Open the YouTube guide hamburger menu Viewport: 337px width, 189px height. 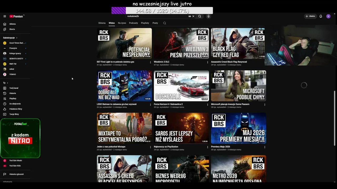(x=5, y=16)
